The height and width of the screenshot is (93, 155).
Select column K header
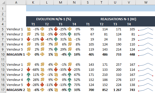pos(33,2)
